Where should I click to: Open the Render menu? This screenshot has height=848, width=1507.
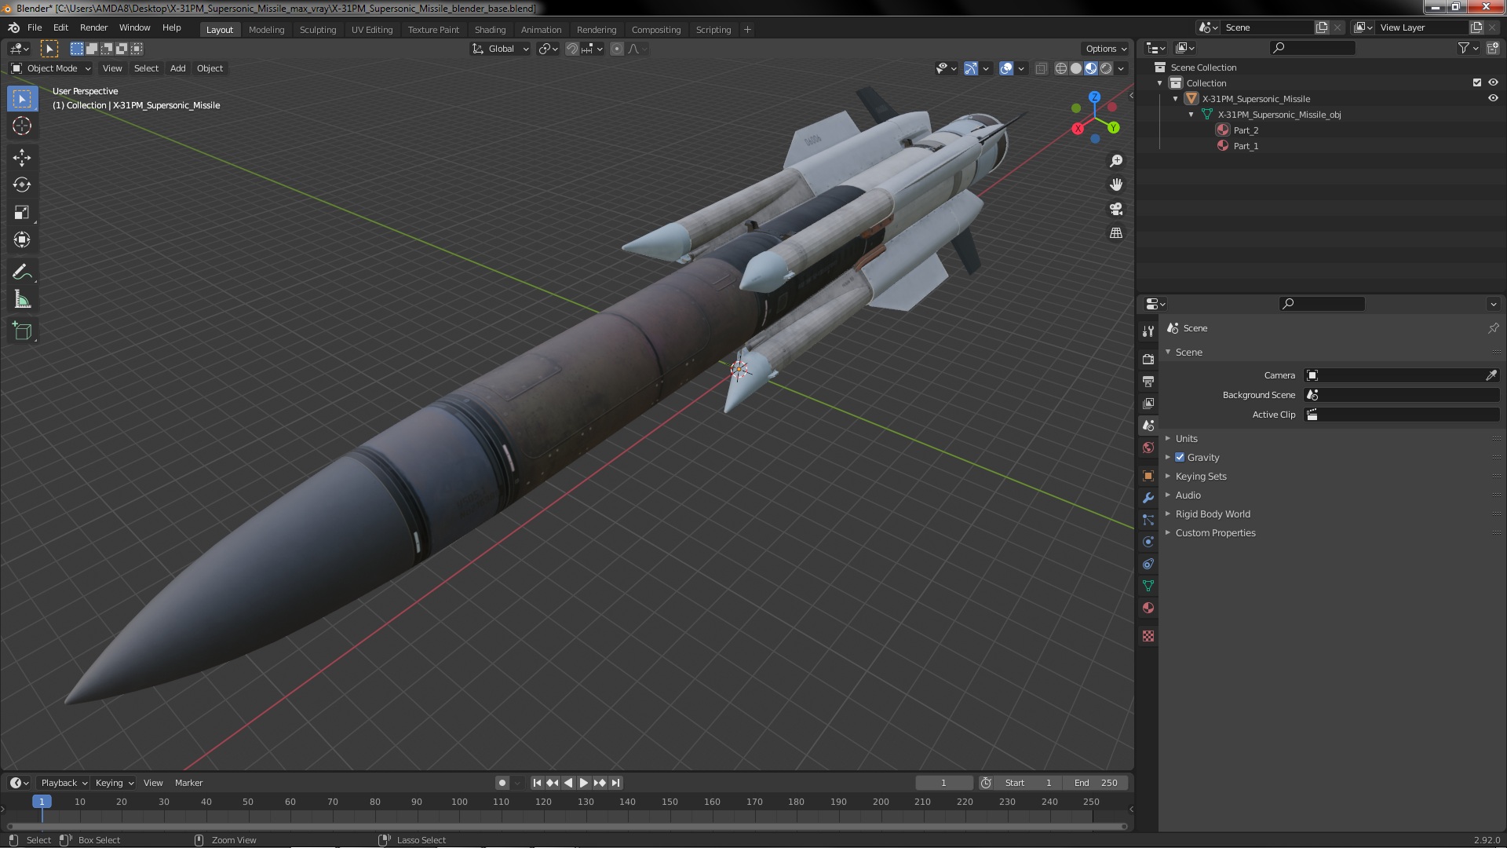93,27
